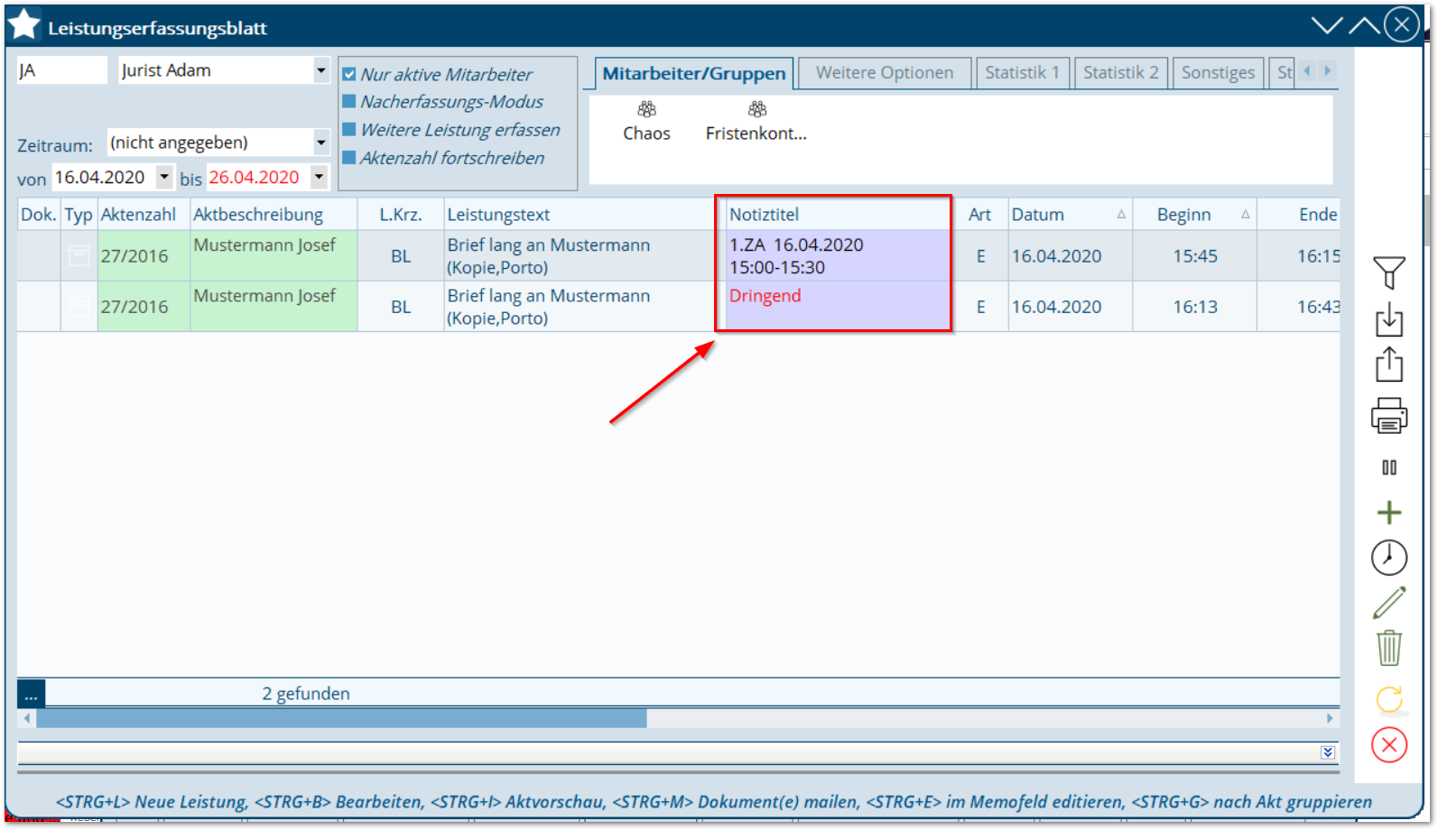Select the Beginn 15:45 cell
Viewport: 1438px width, 830px height.
coord(1194,256)
